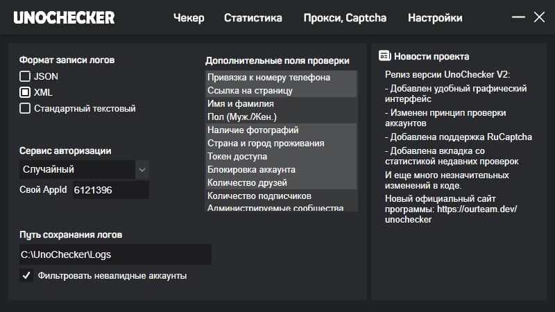
Task: Close the UnoChecker window
Action: [x=540, y=17]
